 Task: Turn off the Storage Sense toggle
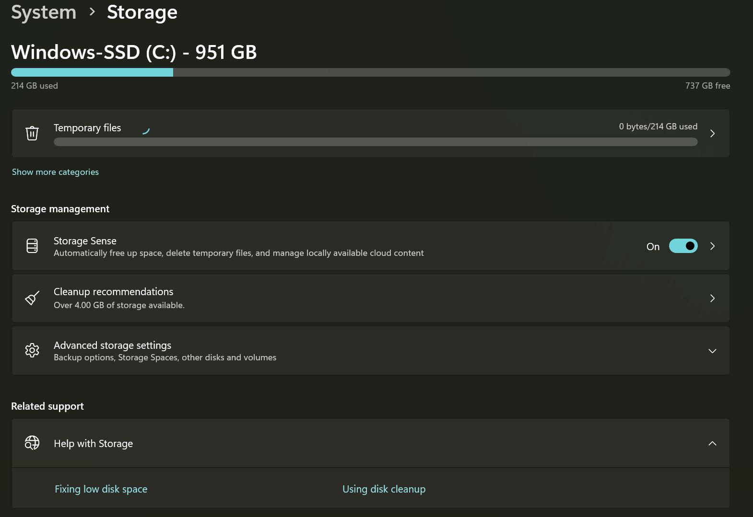683,246
